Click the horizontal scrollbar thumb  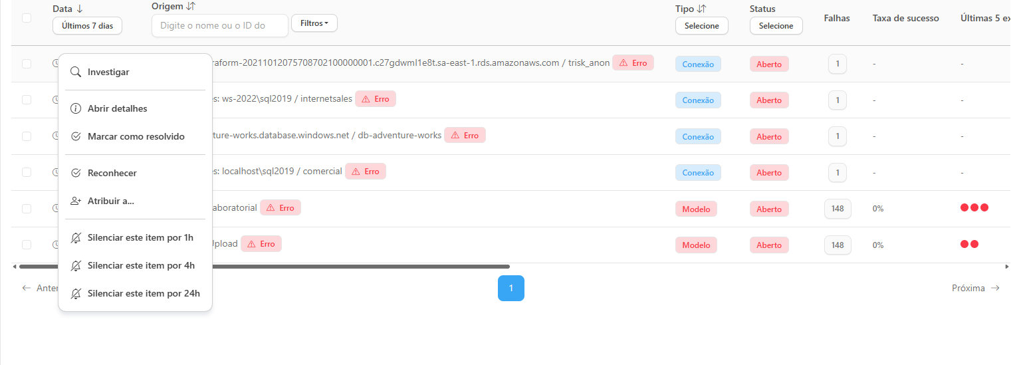pos(265,267)
